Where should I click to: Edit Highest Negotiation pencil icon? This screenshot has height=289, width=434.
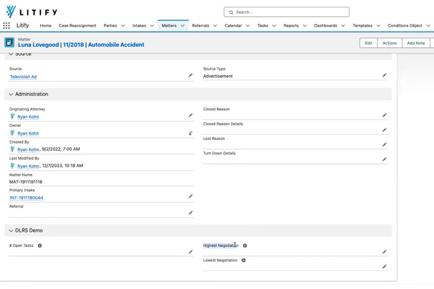click(x=384, y=252)
